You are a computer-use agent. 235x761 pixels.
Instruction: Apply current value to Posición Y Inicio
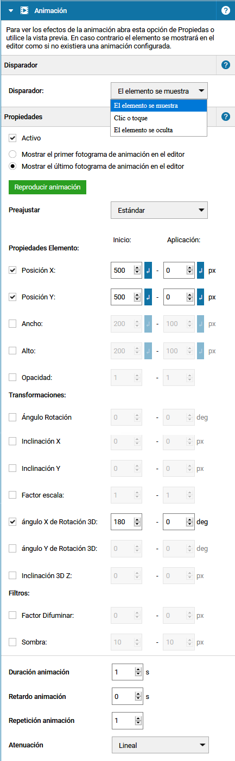tap(148, 297)
